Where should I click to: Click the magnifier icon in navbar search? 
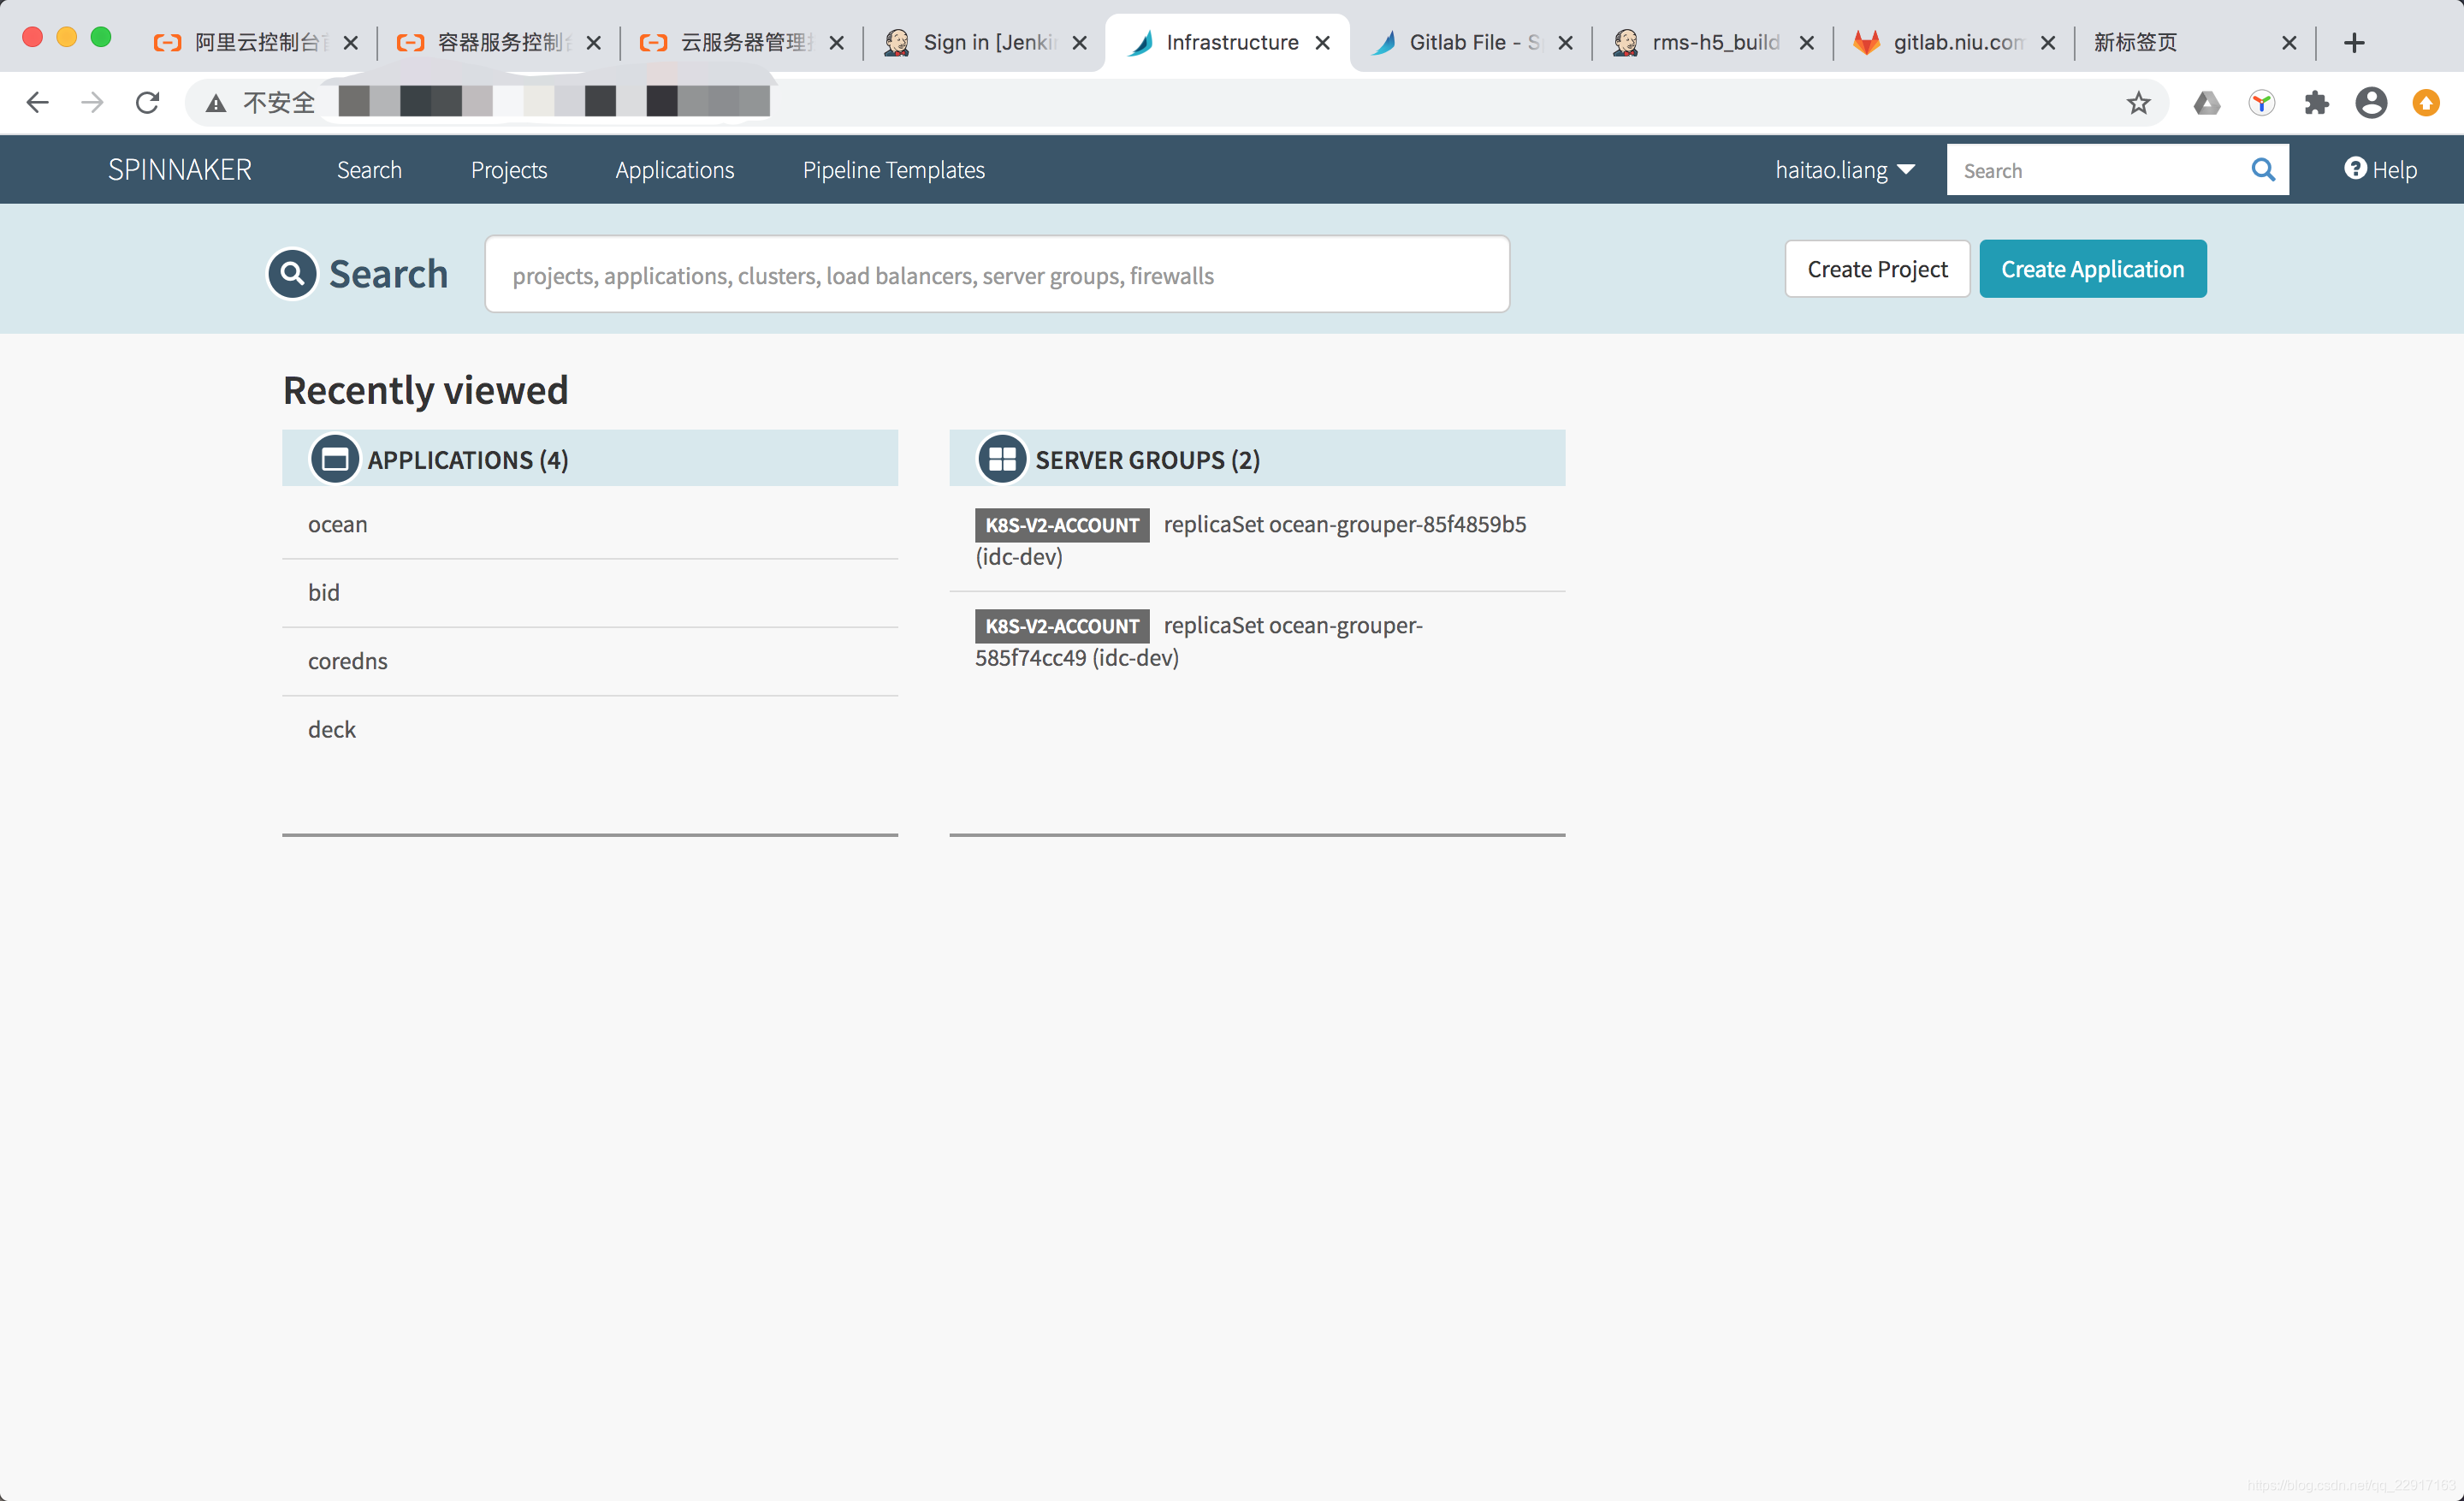click(2262, 170)
